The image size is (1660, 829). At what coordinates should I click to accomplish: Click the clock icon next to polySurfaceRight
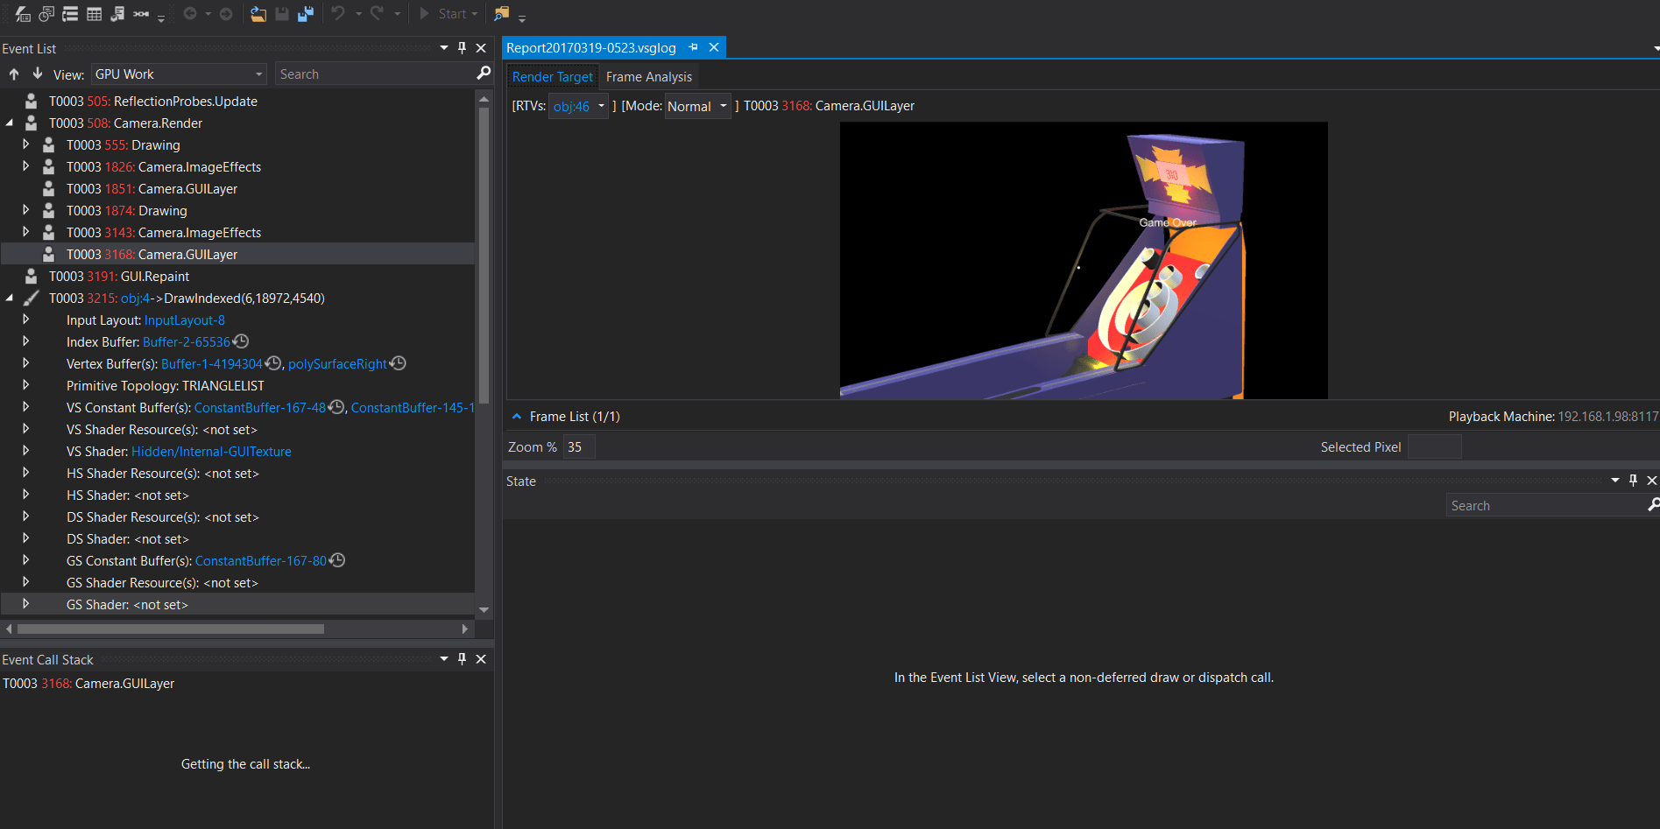[399, 363]
